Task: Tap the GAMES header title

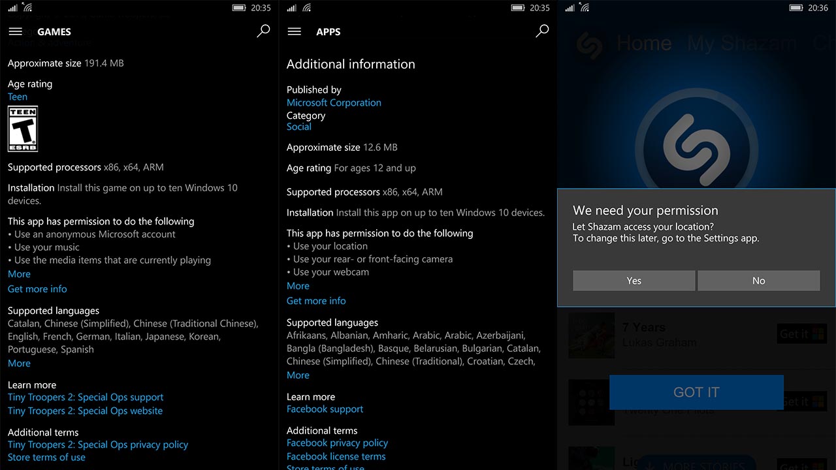Action: click(54, 32)
